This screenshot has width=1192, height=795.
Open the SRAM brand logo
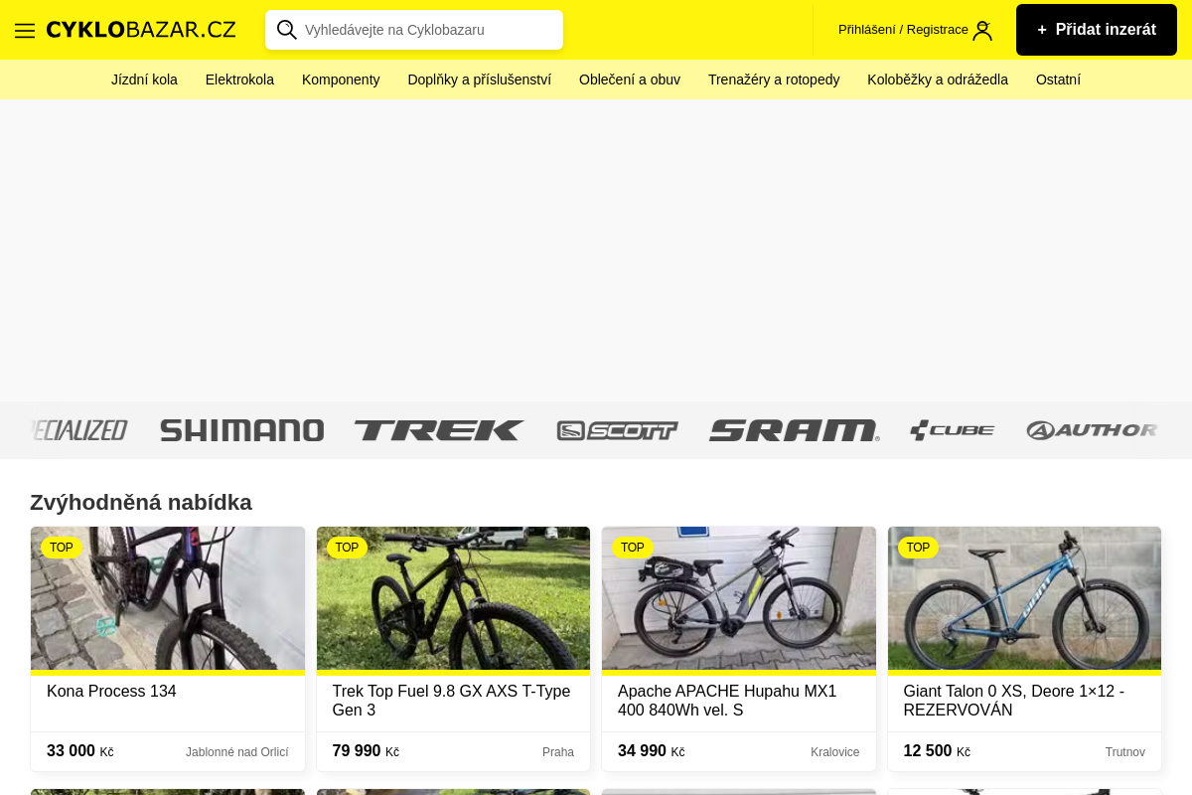point(794,430)
